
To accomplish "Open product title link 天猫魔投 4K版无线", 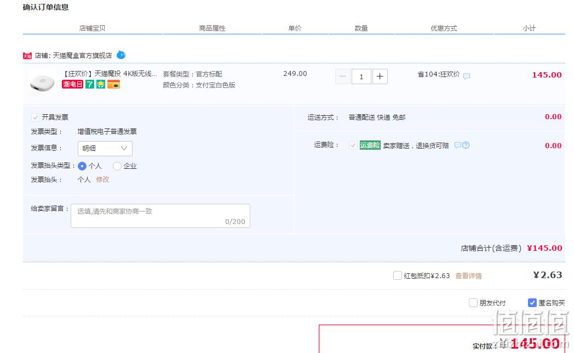I will click(110, 74).
